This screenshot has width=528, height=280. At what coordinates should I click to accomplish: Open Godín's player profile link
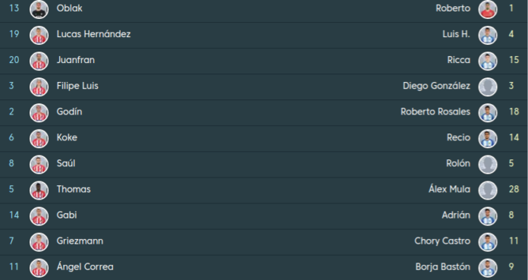[69, 112]
